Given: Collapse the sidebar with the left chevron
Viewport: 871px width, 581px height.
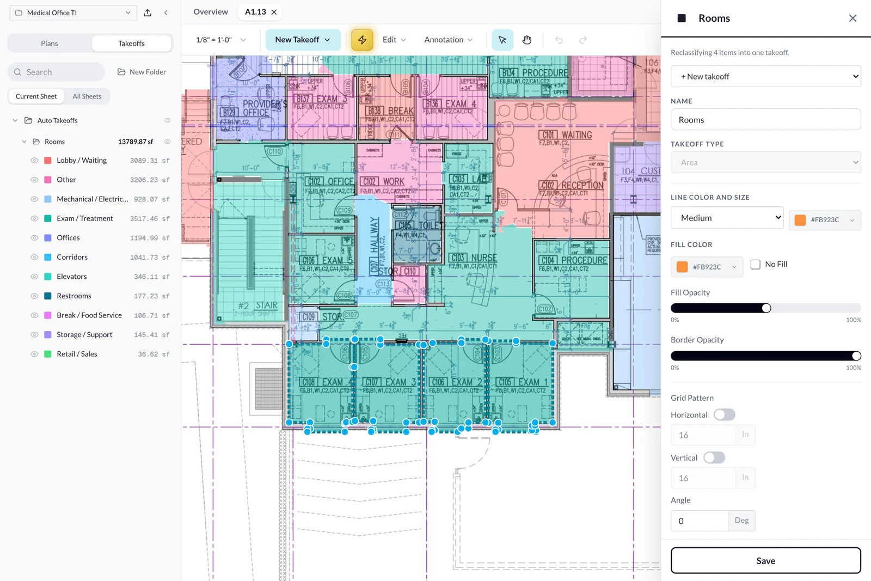Looking at the screenshot, I should pos(165,13).
